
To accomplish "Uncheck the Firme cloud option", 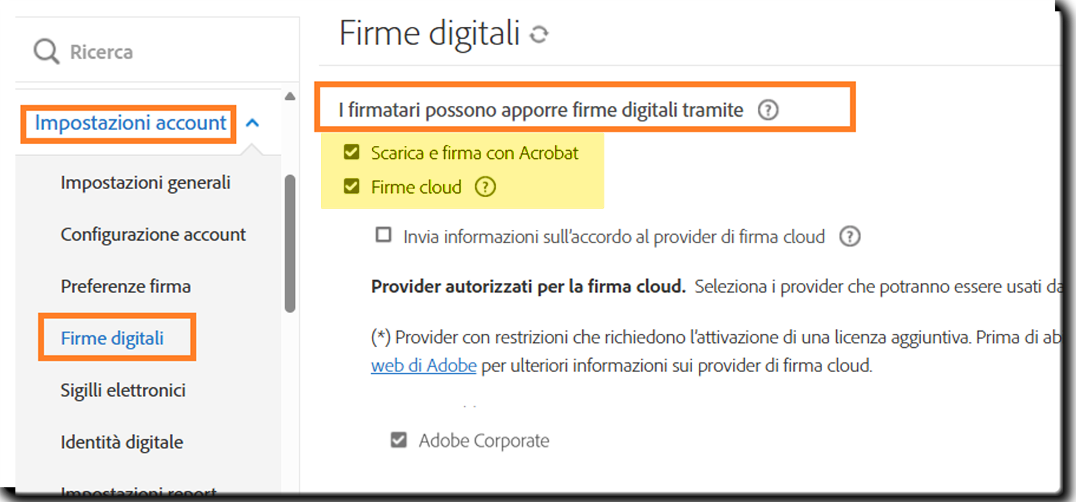I will click(x=351, y=187).
